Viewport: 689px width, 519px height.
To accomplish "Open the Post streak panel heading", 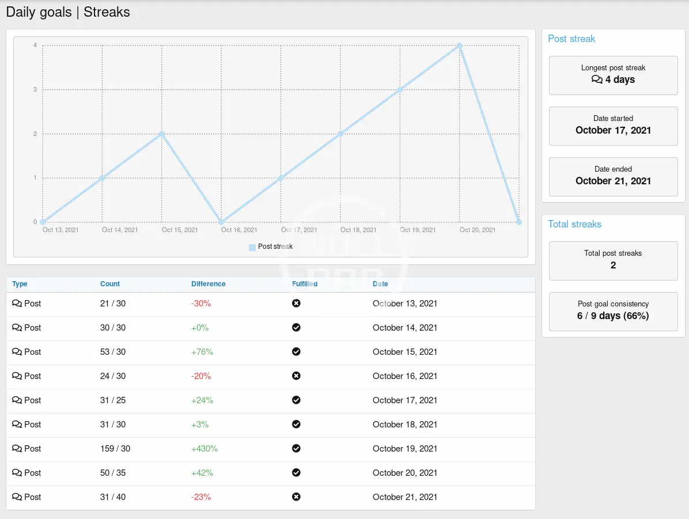I will pyautogui.click(x=571, y=39).
